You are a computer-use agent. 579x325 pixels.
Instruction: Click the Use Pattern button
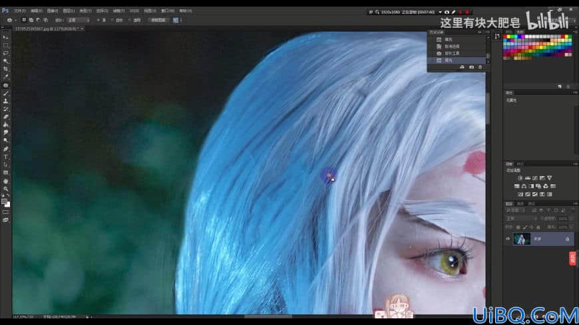click(x=158, y=21)
